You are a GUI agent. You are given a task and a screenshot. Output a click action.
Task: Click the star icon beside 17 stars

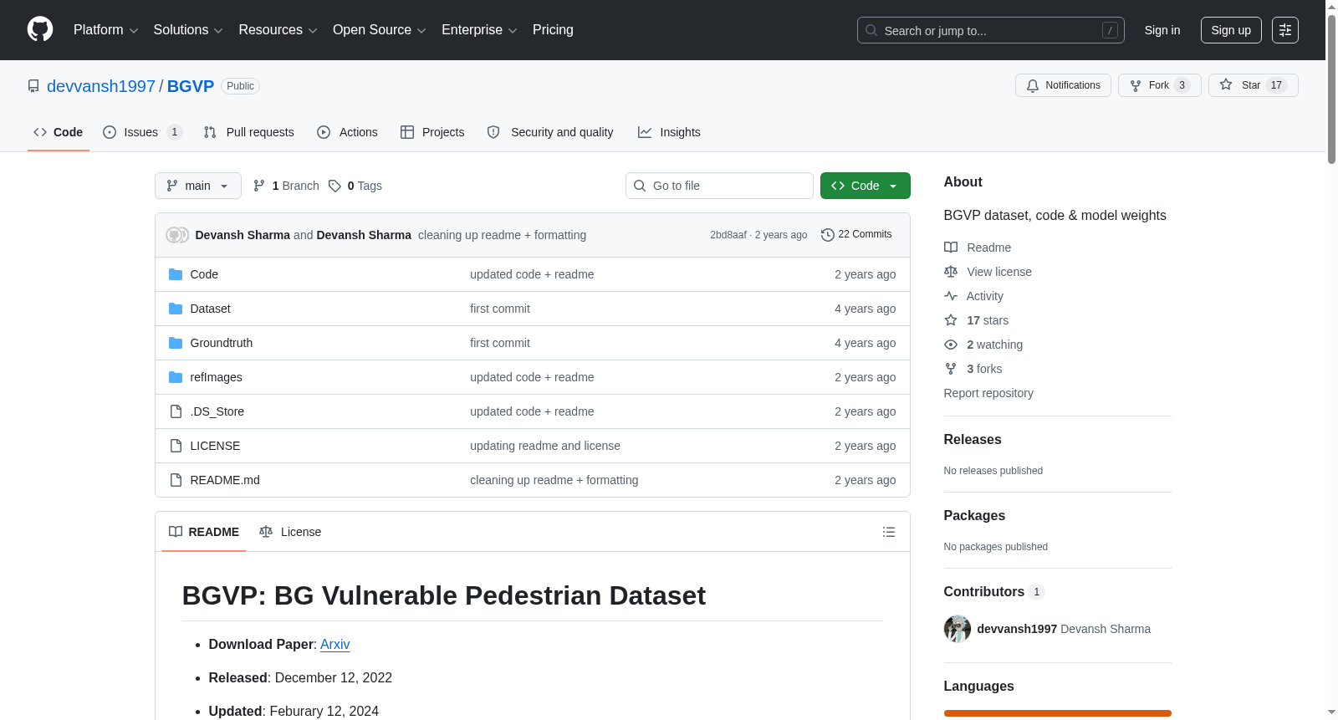(951, 320)
